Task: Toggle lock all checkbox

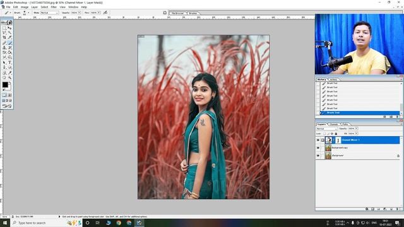Action: [x=336, y=134]
